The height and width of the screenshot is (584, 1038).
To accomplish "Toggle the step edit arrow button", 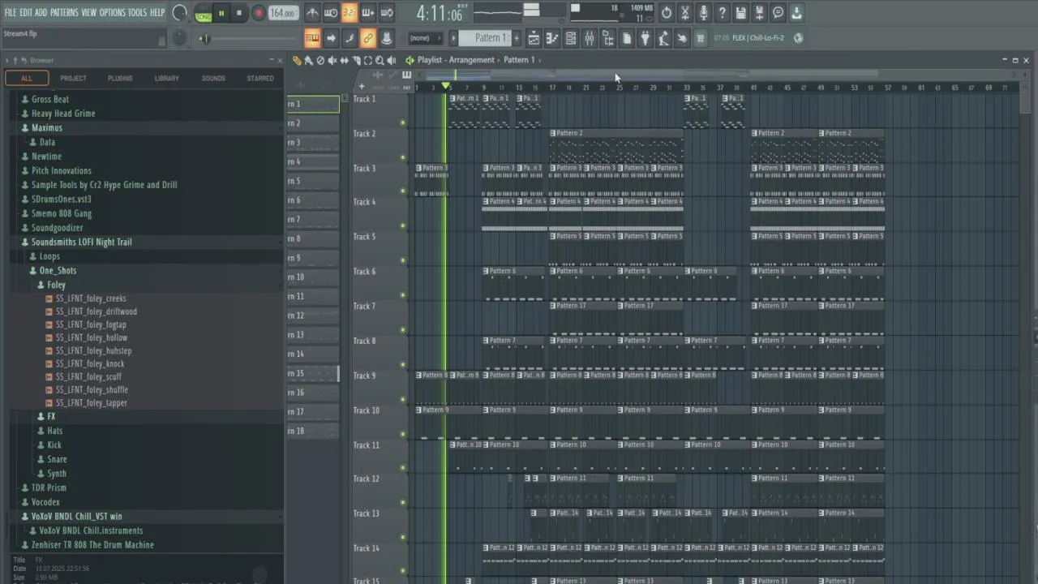I will (331, 38).
